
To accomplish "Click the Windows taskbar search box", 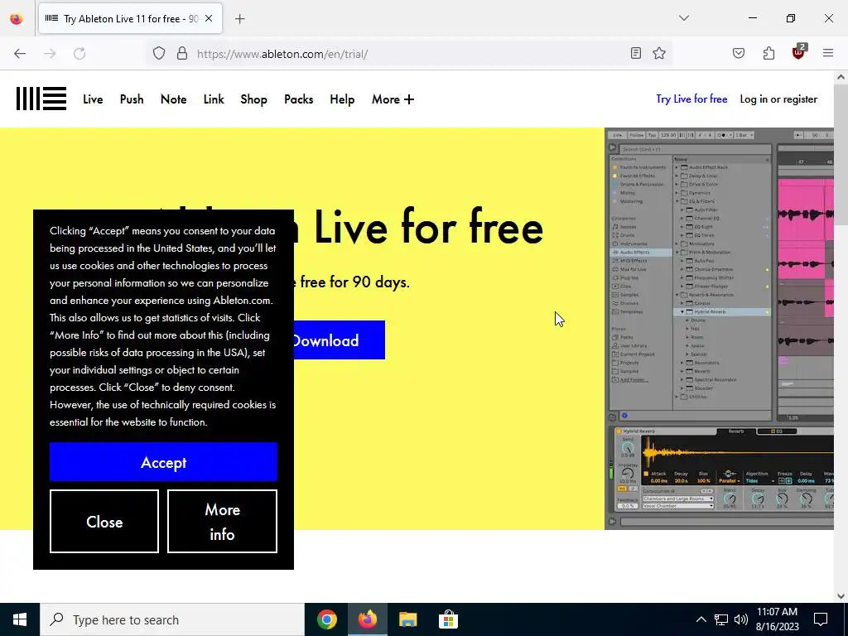I will pos(172,619).
